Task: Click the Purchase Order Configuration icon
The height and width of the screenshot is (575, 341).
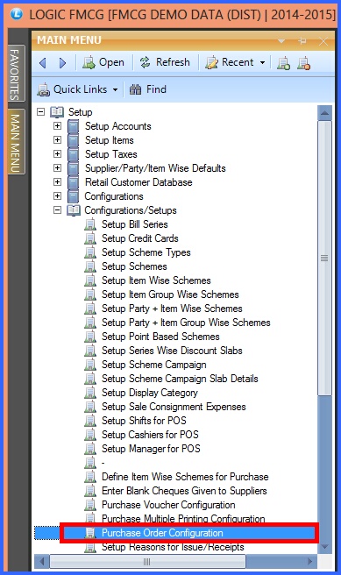Action: 90,533
